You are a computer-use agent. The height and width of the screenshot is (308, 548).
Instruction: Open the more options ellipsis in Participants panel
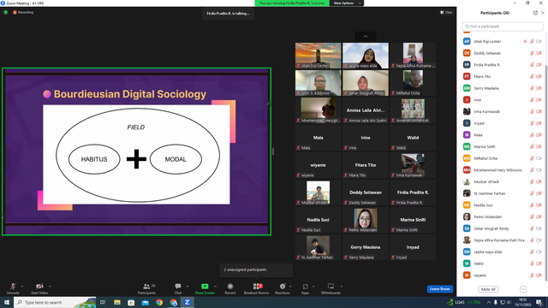point(523,289)
